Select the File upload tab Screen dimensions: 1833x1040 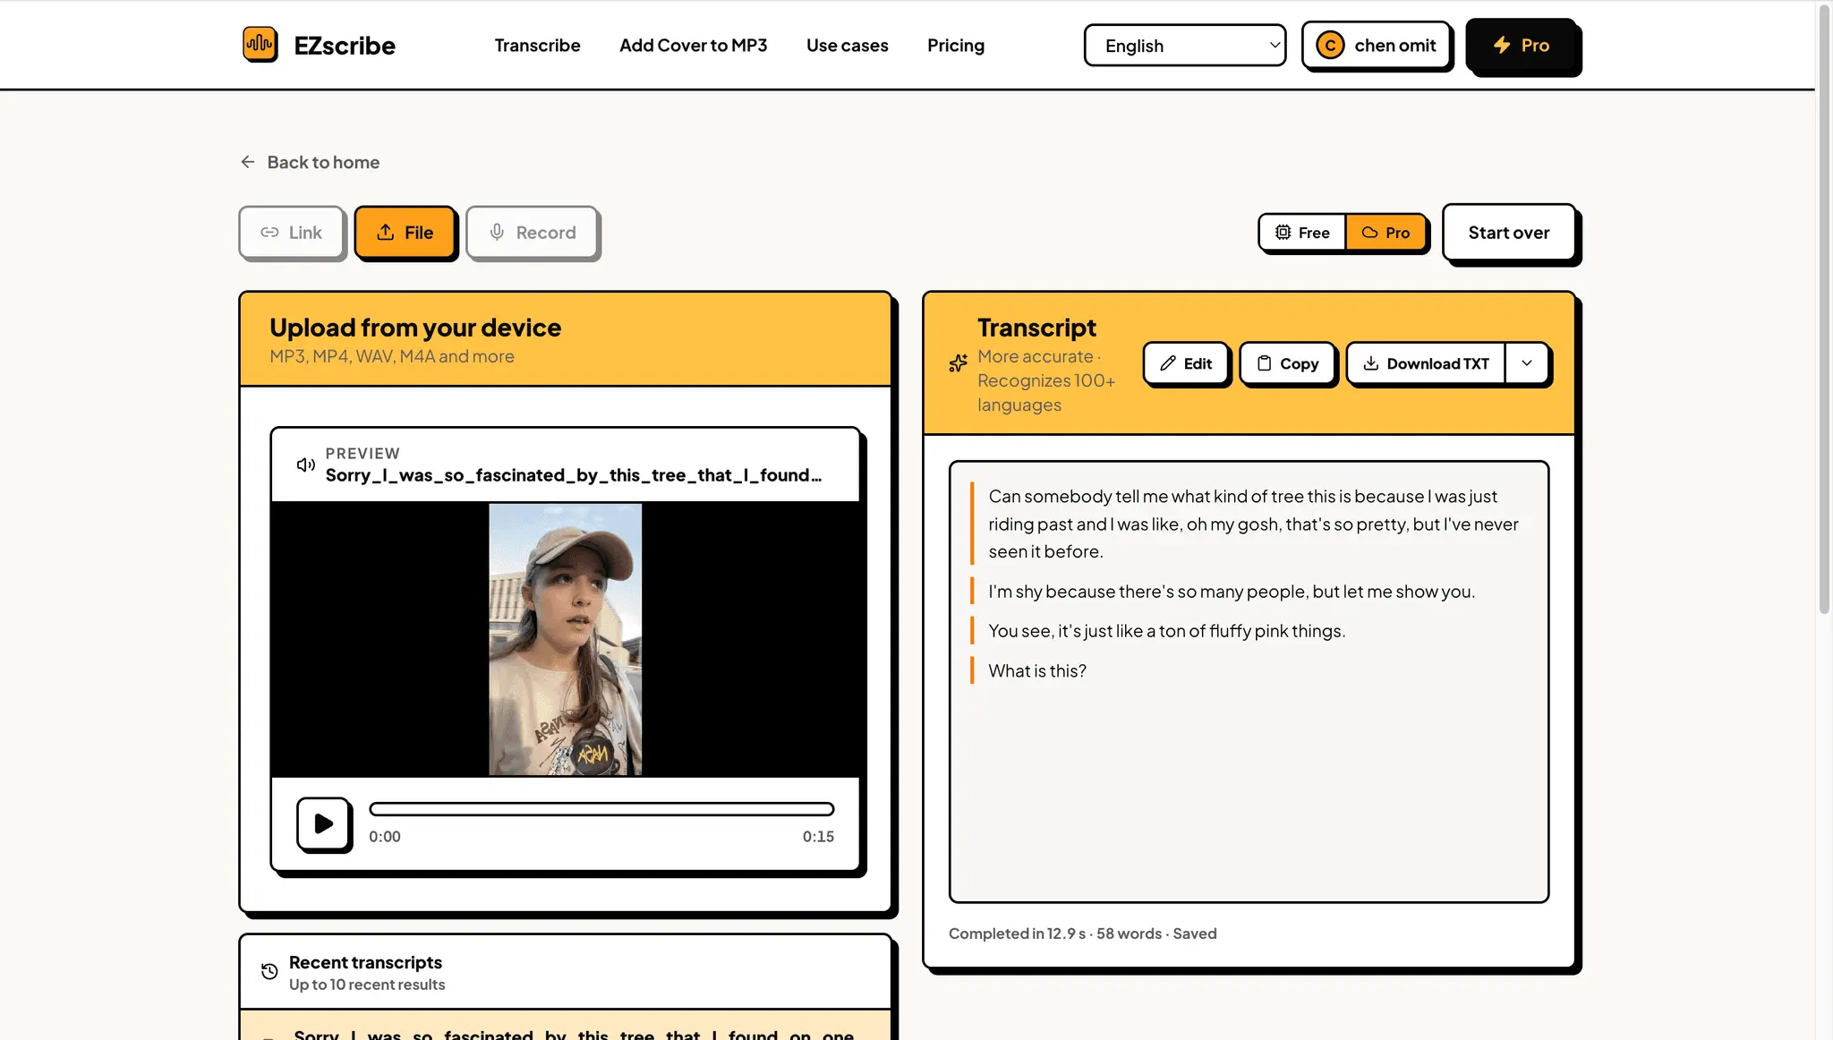[x=405, y=233]
